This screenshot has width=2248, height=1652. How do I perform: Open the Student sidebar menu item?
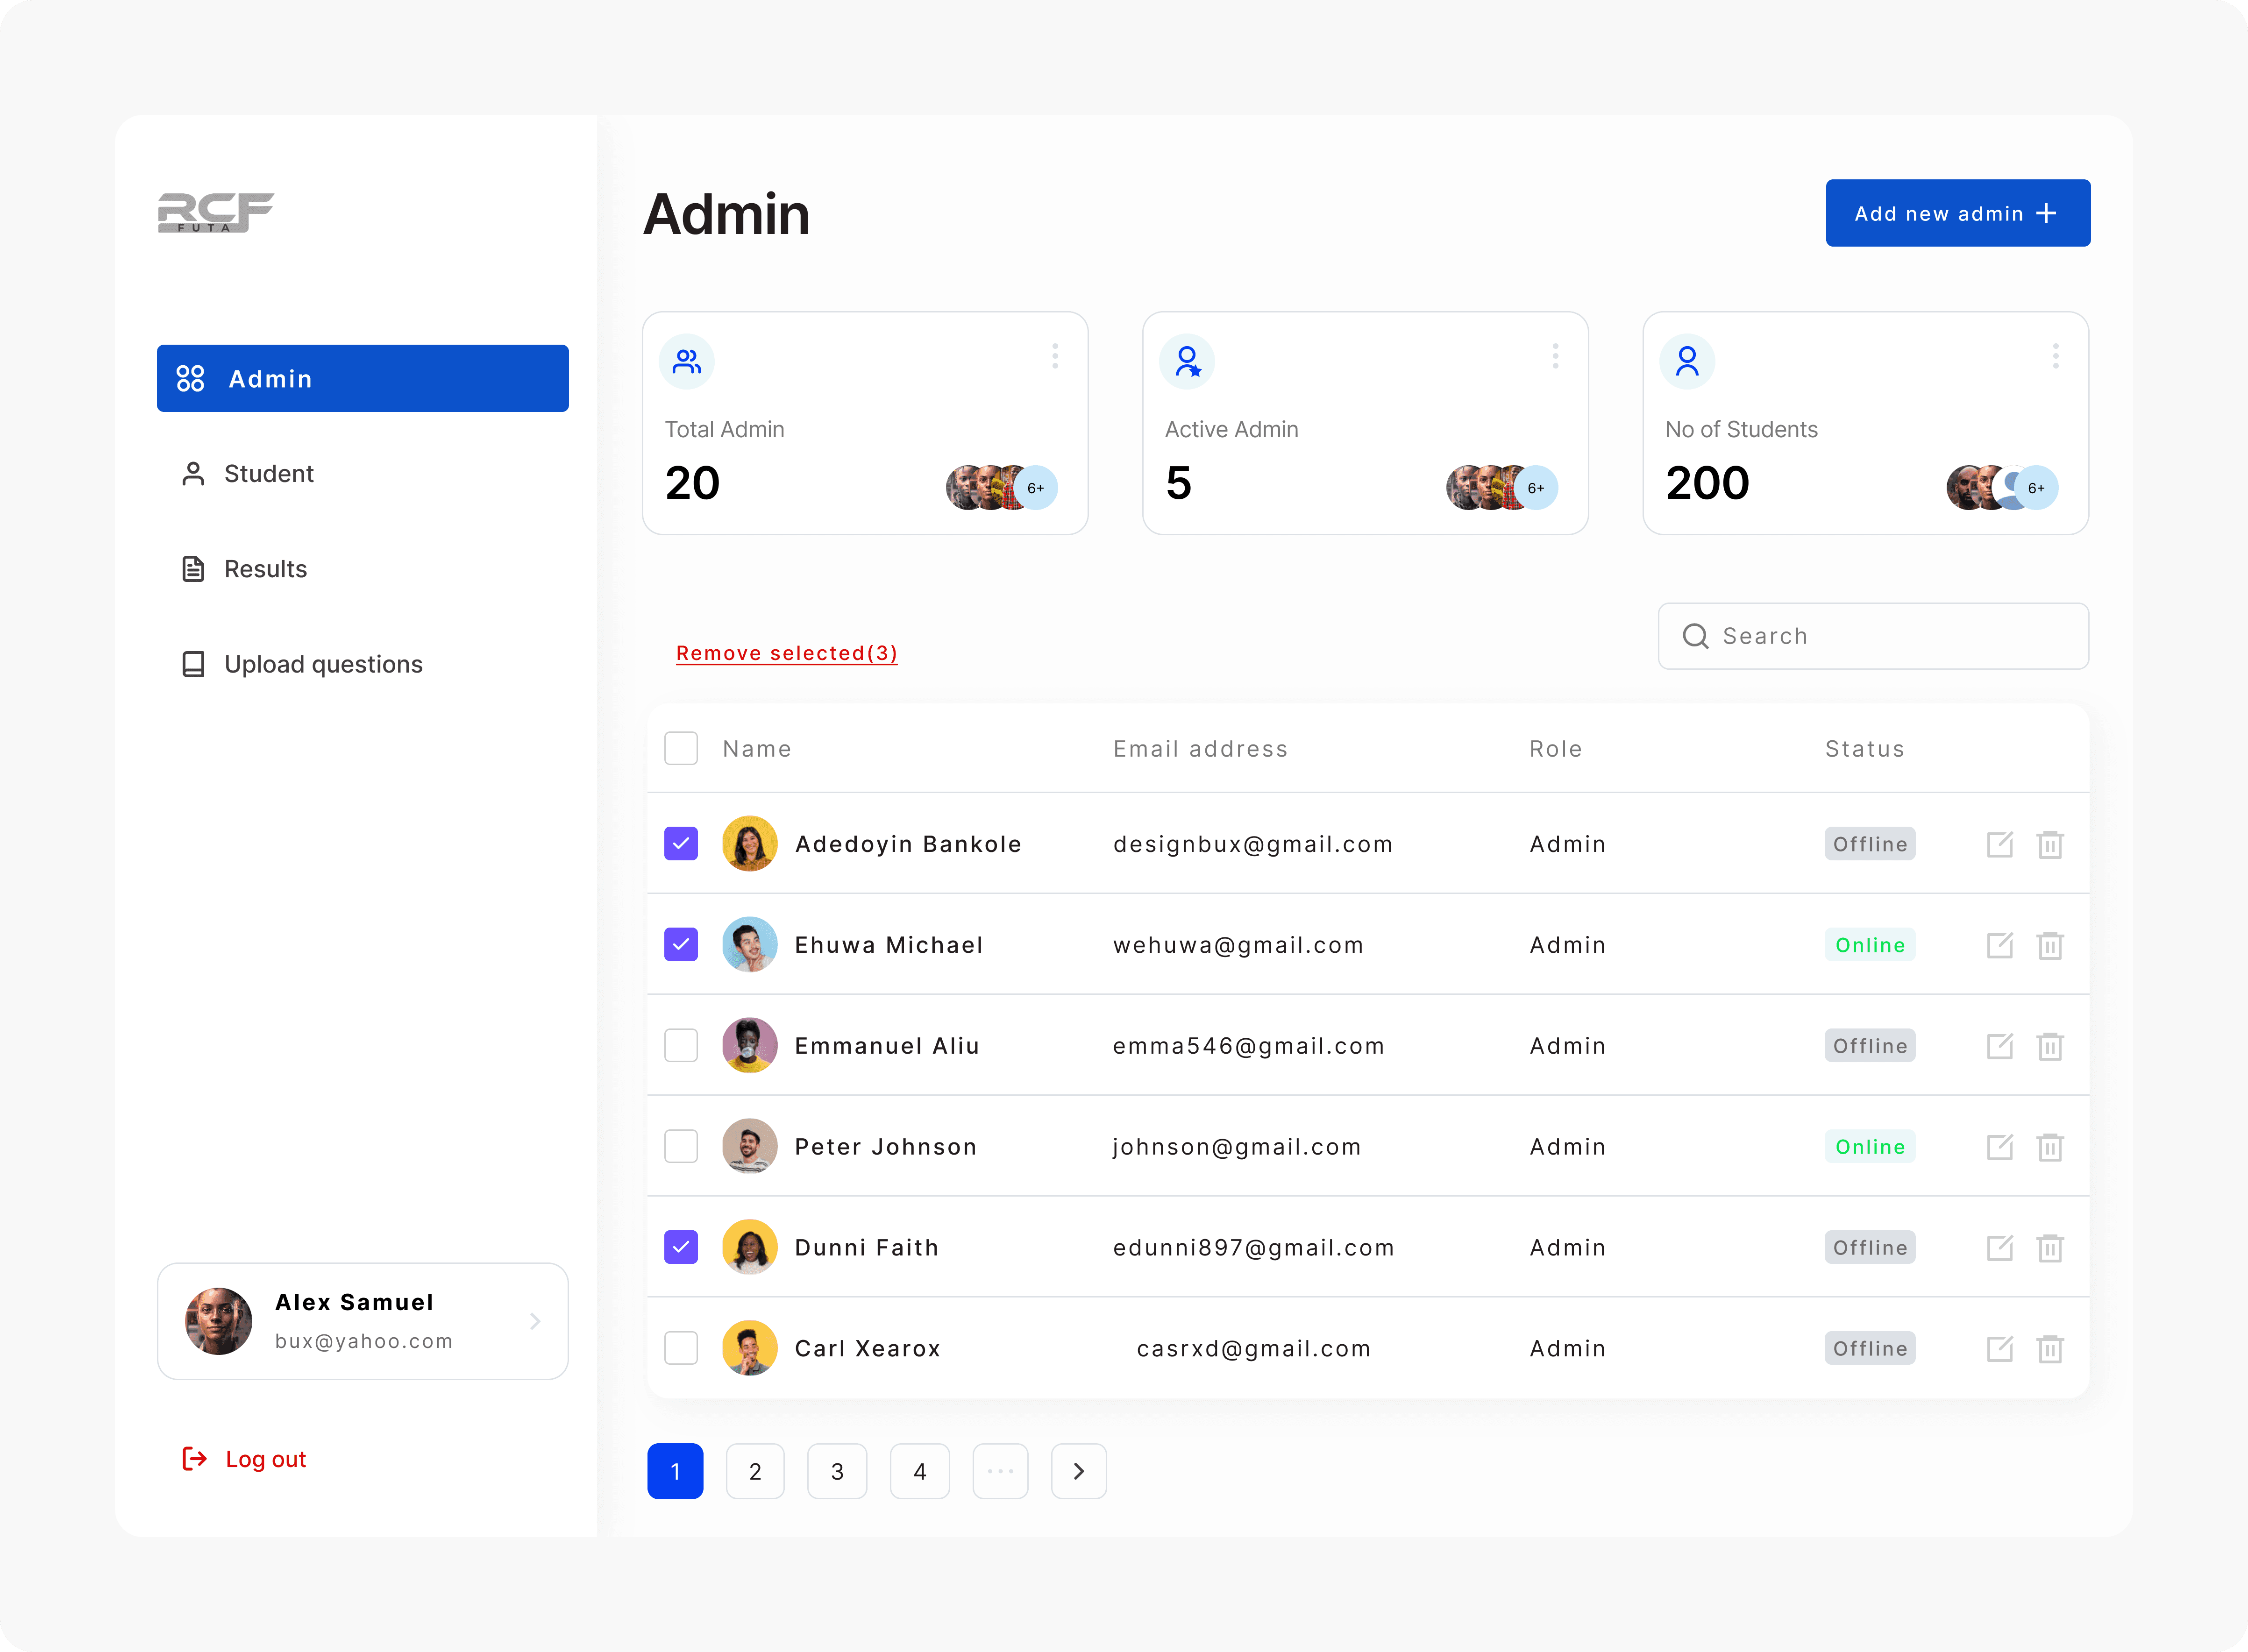click(x=268, y=474)
